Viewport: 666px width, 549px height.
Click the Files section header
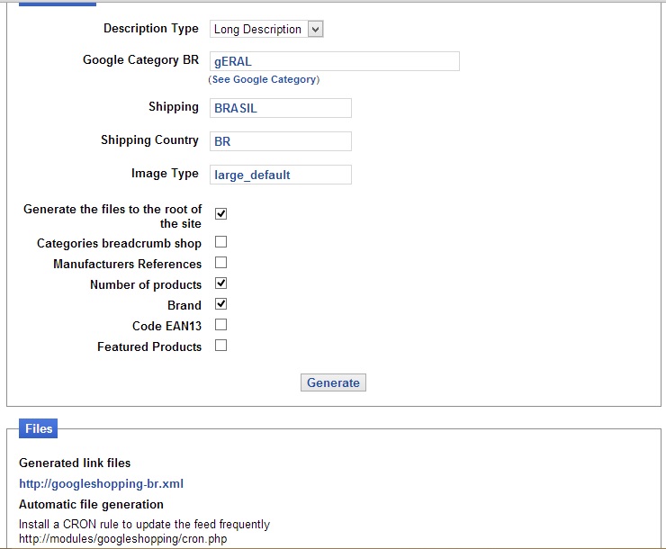(39, 429)
